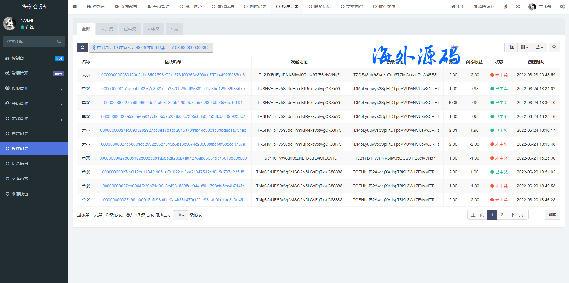The width and height of the screenshot is (569, 283).
Task: Toggle the table card view button
Action: [512, 47]
